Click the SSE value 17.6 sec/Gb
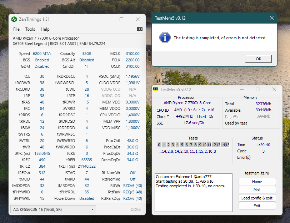 pyautogui.click(x=194, y=123)
